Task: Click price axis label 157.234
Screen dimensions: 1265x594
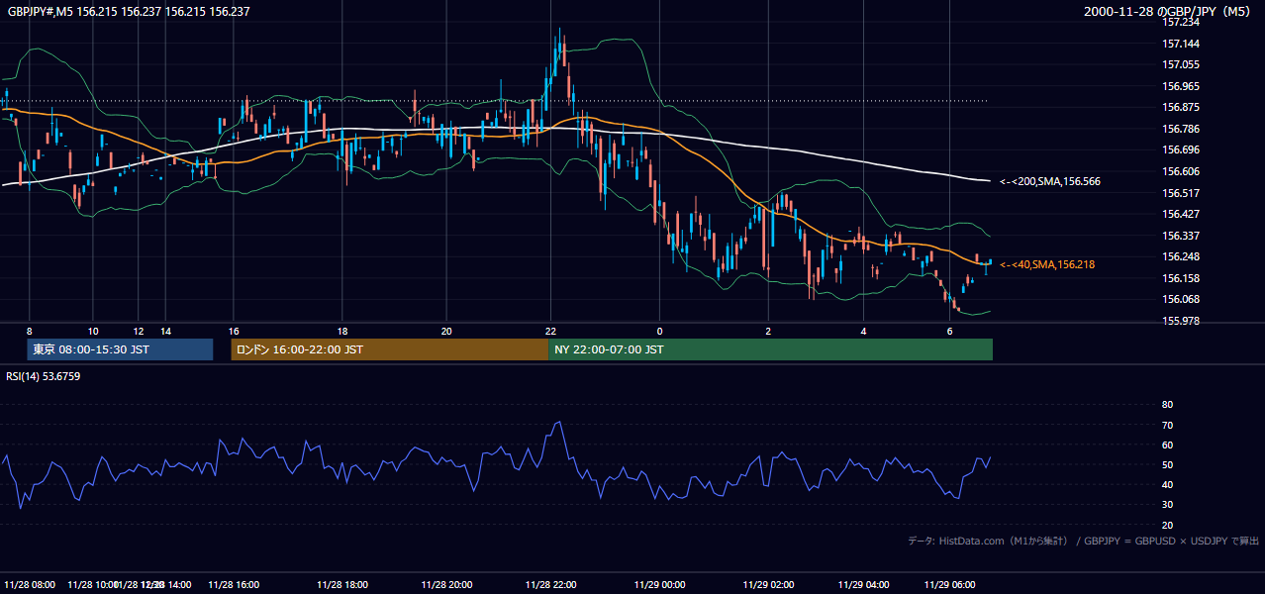Action: 1181,22
